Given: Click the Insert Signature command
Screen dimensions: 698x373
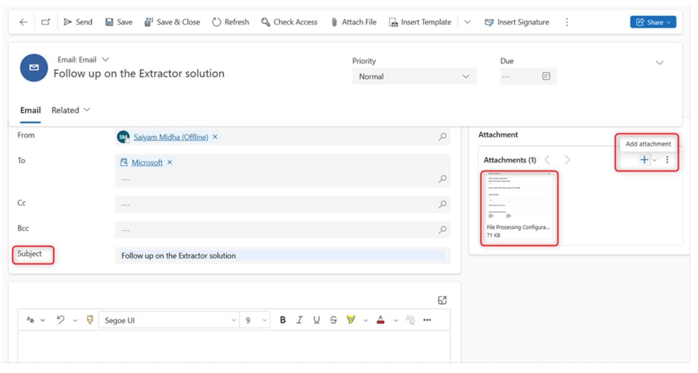Looking at the screenshot, I should pos(517,22).
